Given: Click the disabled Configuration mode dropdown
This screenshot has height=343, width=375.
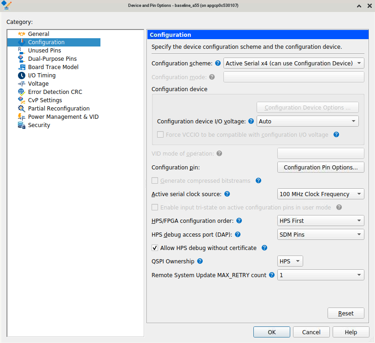Looking at the screenshot, I should [x=293, y=77].
